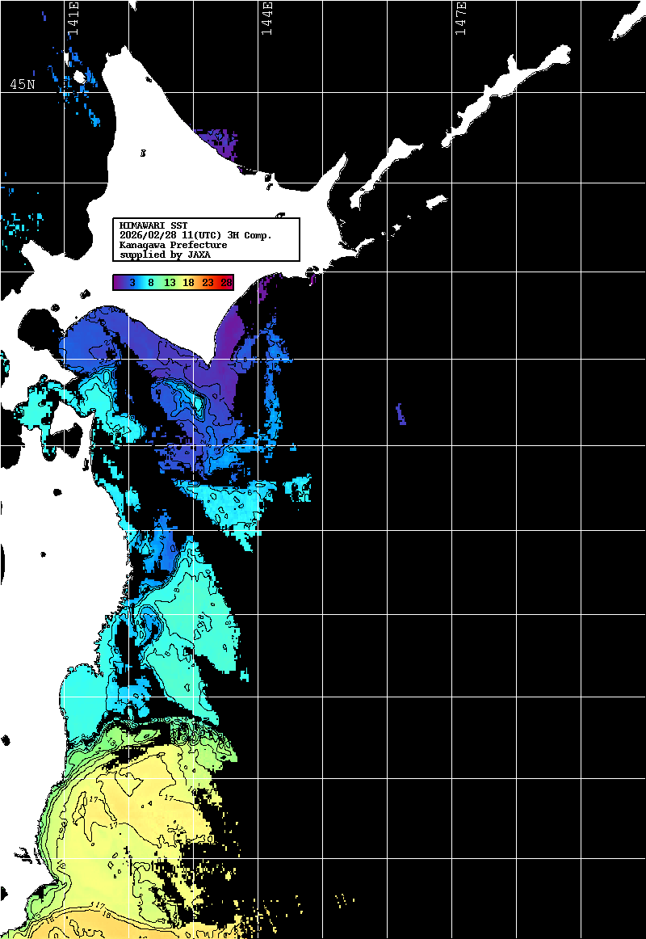Click the violet end of the color scale
Screen dimensions: 646x939
(x=120, y=282)
